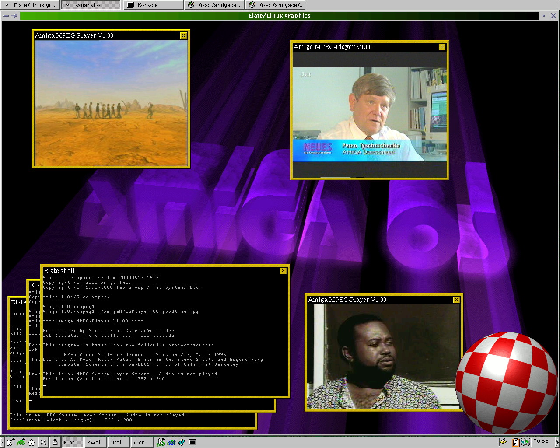
Task: Click the K icon right of Vier
Action: pyautogui.click(x=161, y=442)
